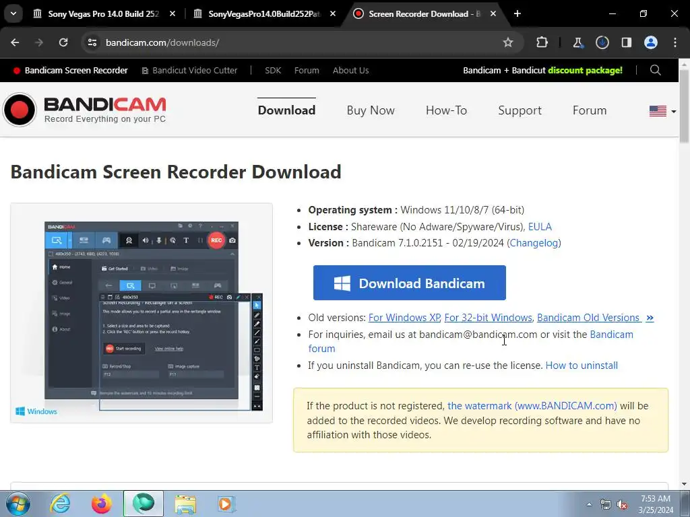Select Forum in main navigation
This screenshot has height=517, width=690.
(590, 110)
